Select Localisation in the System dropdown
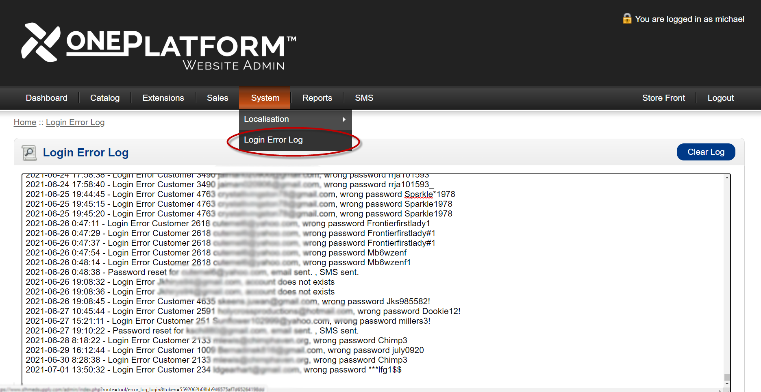 click(x=296, y=119)
